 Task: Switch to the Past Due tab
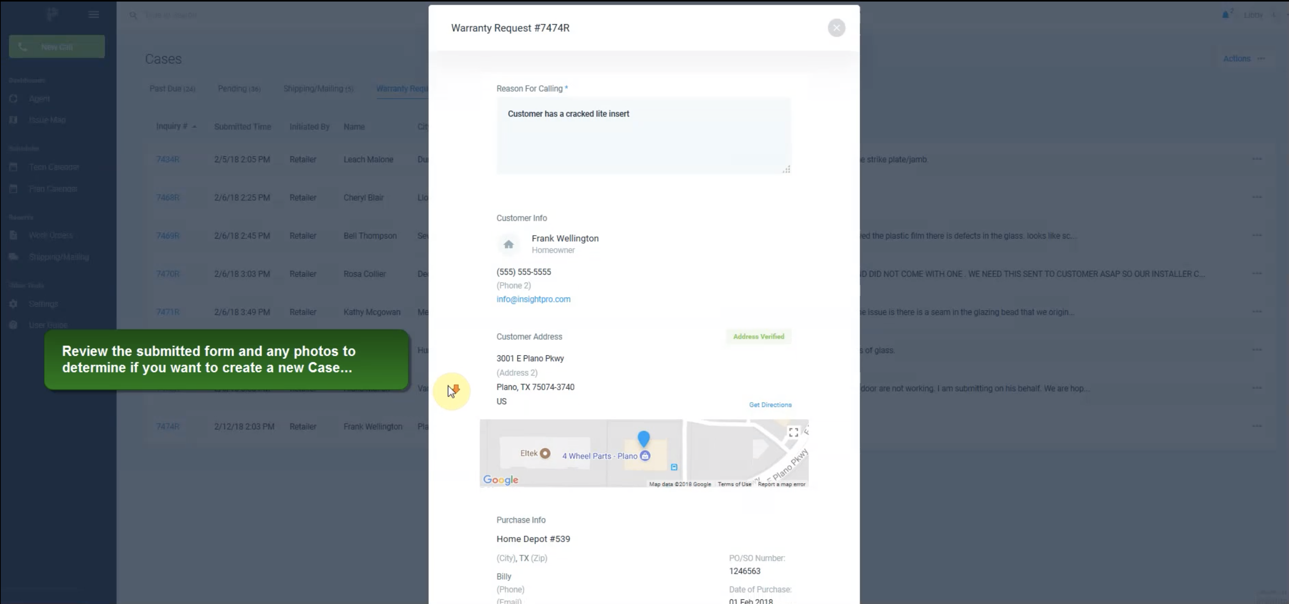[x=172, y=89]
